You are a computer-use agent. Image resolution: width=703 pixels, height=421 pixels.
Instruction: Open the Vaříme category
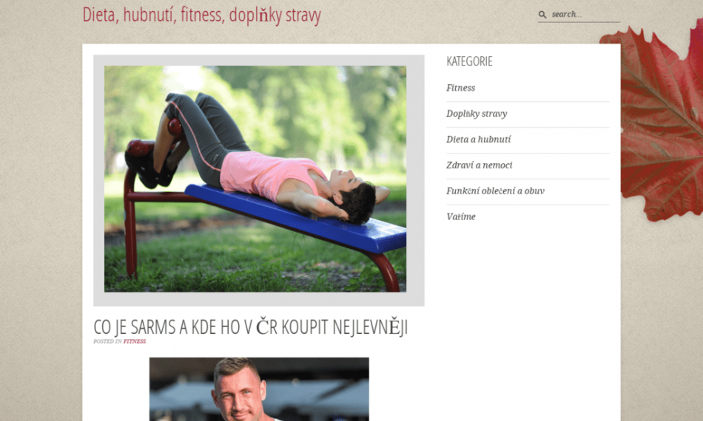point(460,216)
